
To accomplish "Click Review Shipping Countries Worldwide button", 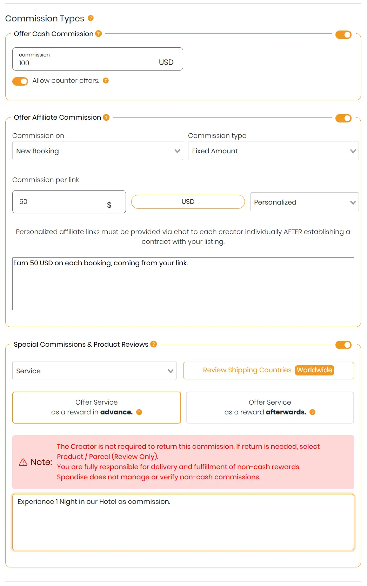I will click(x=268, y=370).
